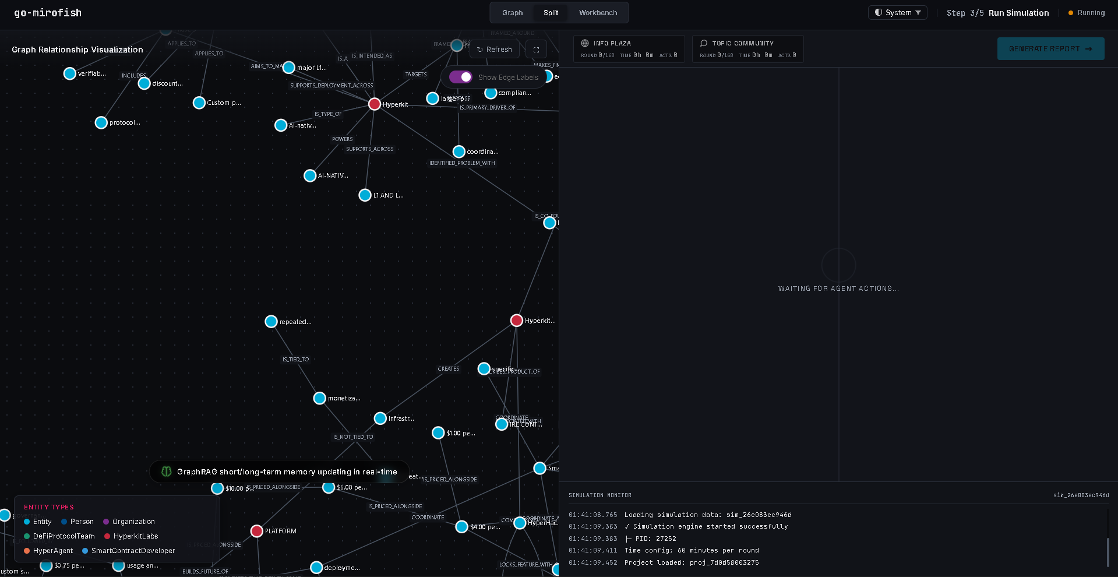
Task: Select the AI-nativ... node
Action: [x=281, y=125]
